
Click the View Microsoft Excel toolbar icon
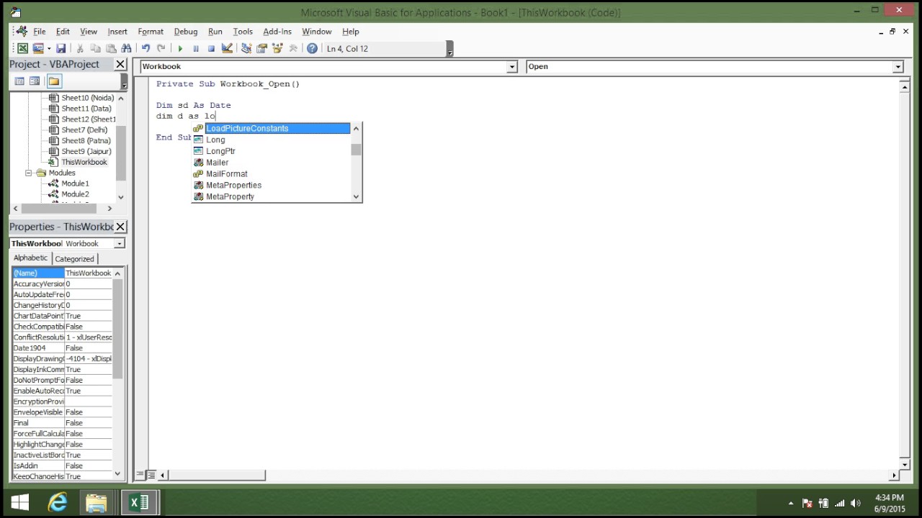point(22,48)
